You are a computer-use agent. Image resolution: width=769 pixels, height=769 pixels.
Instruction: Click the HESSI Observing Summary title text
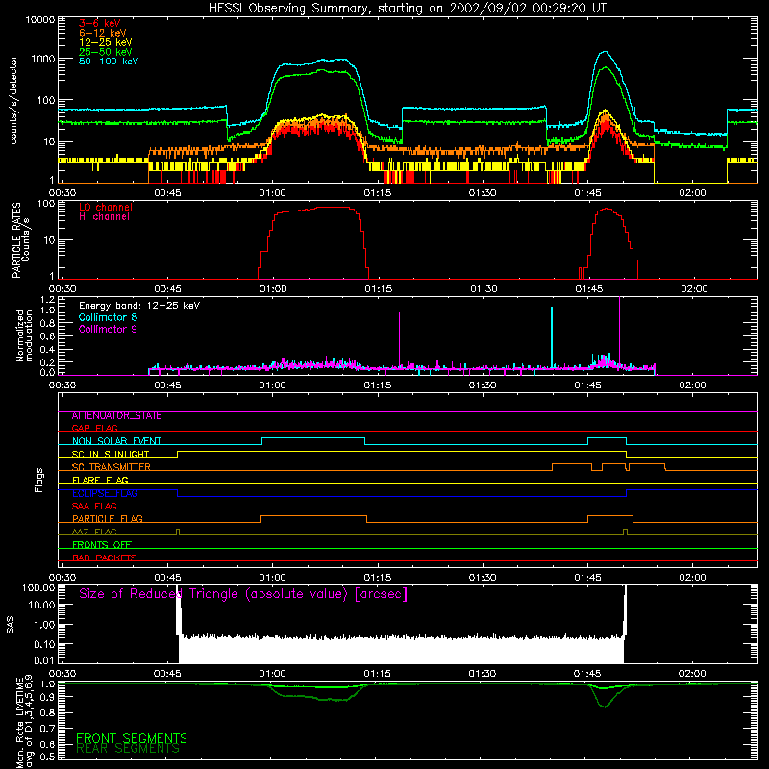(x=408, y=9)
